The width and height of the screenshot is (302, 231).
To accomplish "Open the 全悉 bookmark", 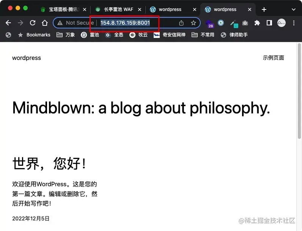I will 114,35.
